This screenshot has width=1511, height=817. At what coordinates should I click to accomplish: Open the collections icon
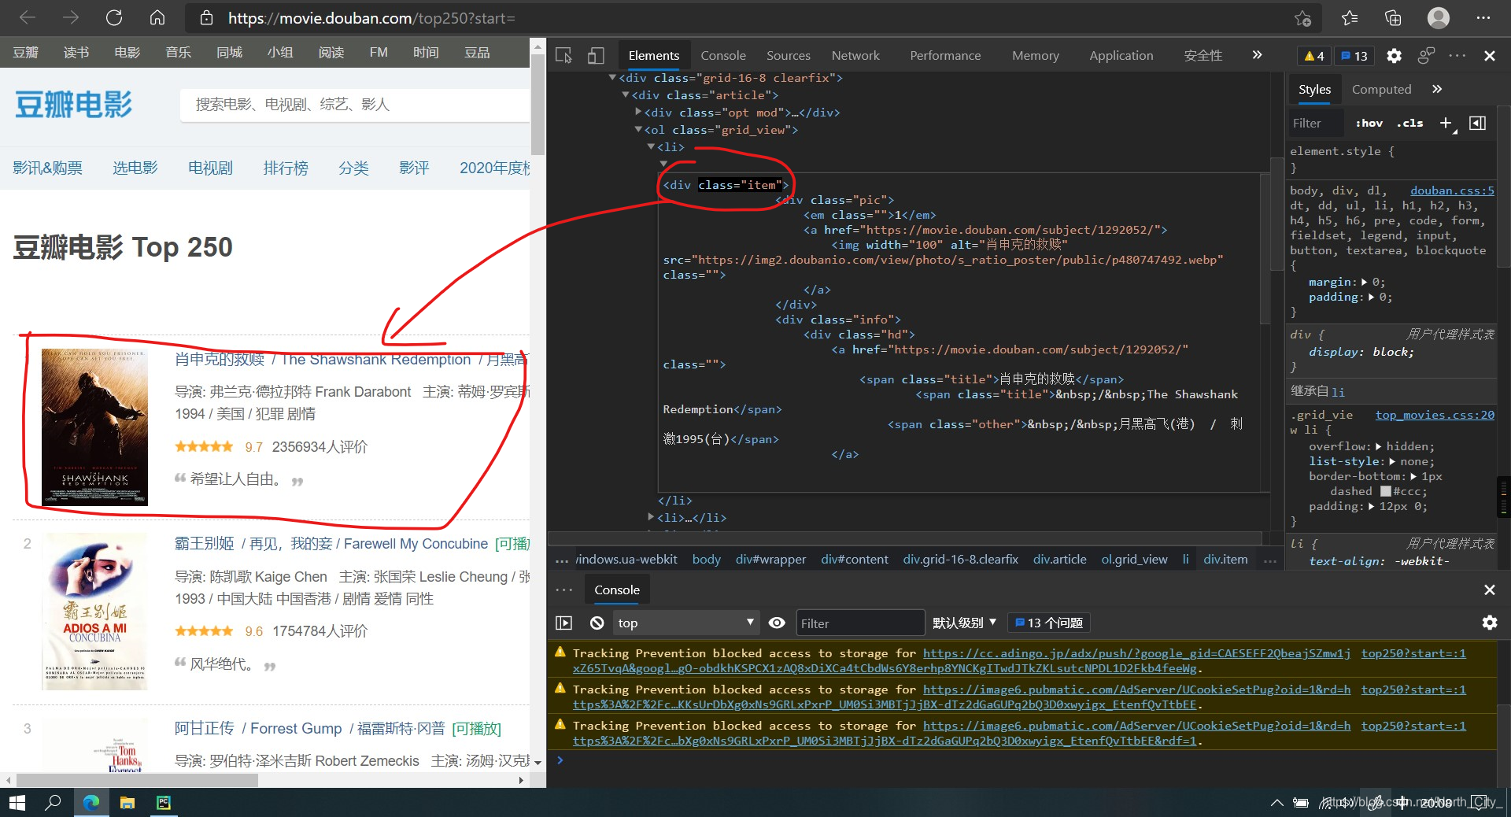point(1393,17)
